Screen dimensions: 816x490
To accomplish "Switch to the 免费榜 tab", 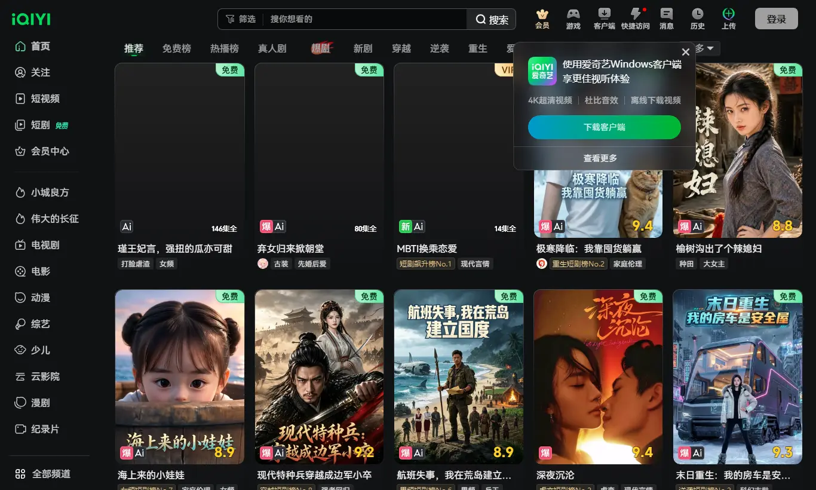I will (176, 48).
